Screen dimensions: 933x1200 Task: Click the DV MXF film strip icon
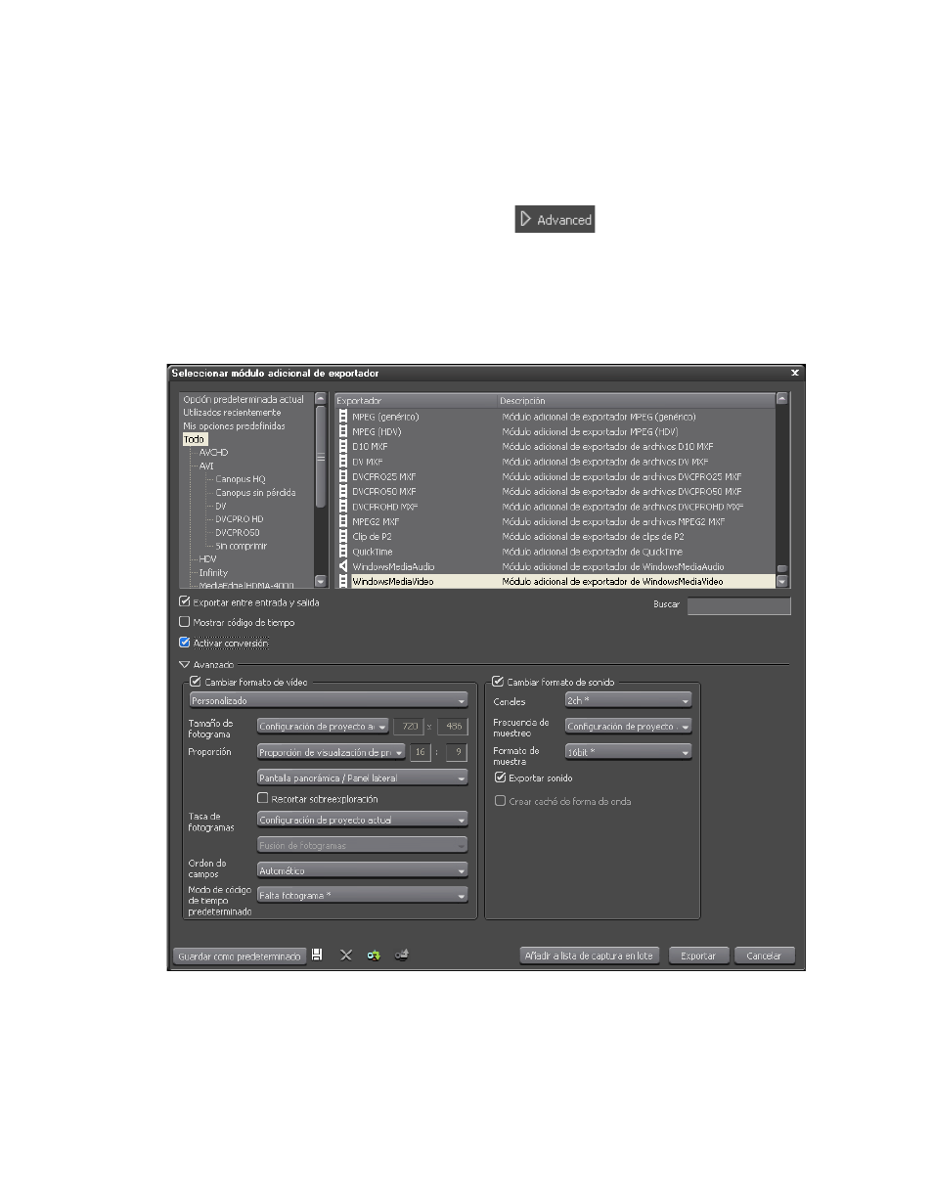[343, 462]
